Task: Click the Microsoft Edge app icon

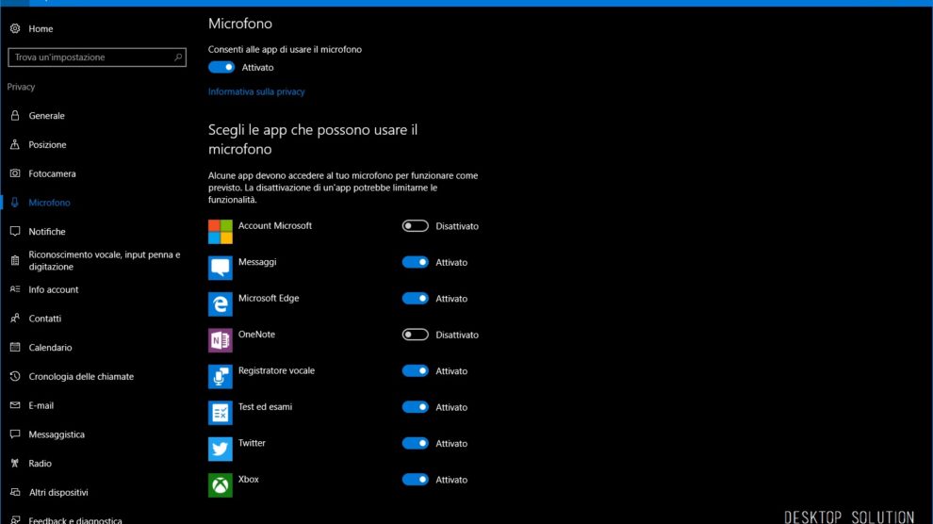Action: (x=221, y=303)
